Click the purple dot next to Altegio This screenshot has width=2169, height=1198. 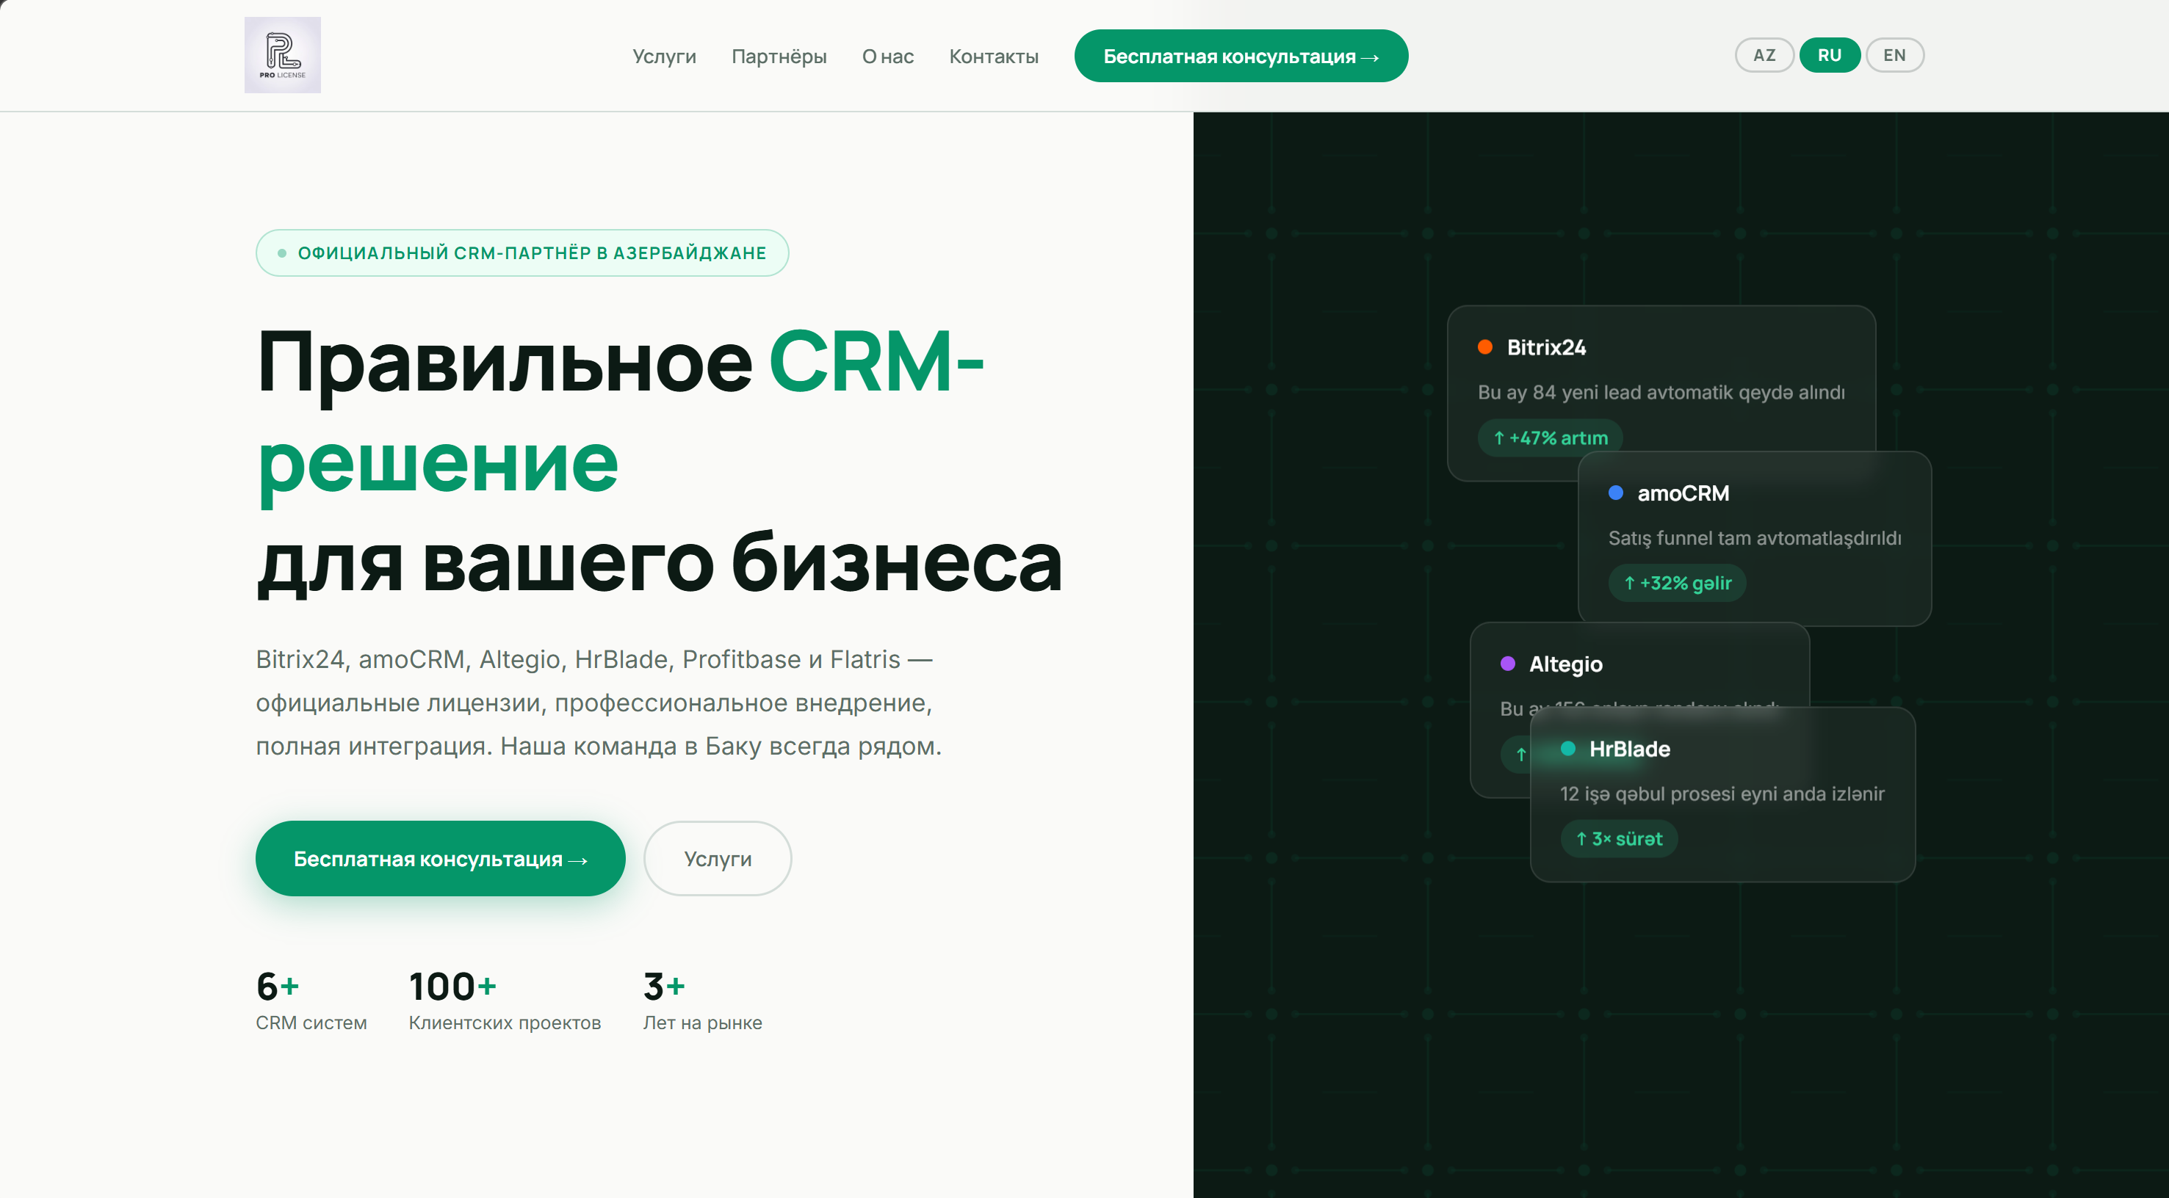1508,664
